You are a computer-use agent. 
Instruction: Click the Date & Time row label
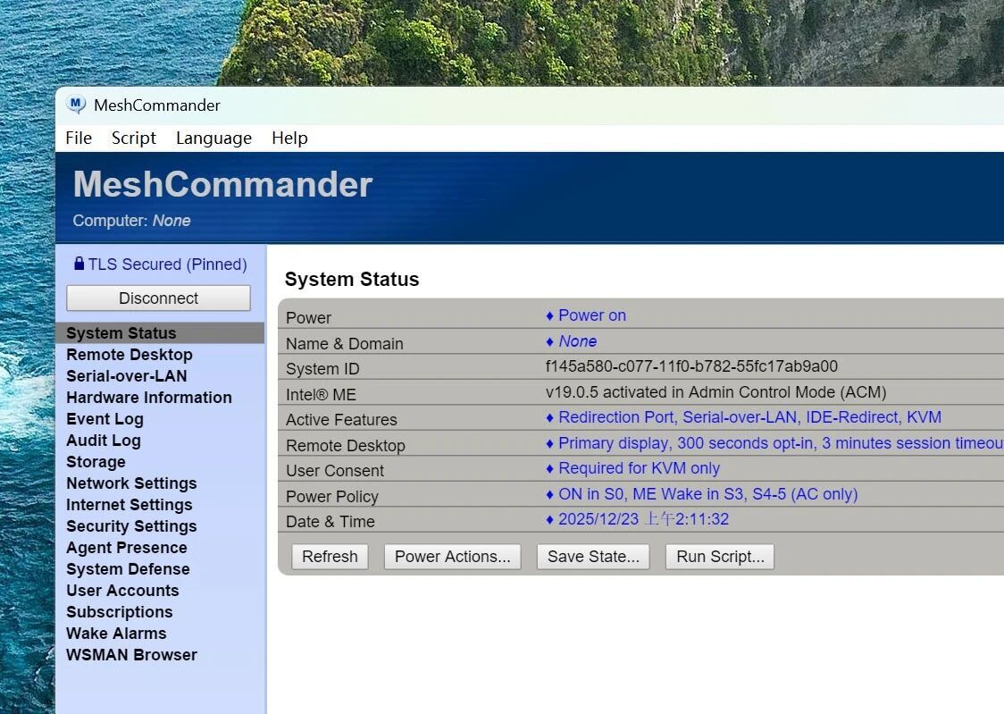tap(330, 522)
